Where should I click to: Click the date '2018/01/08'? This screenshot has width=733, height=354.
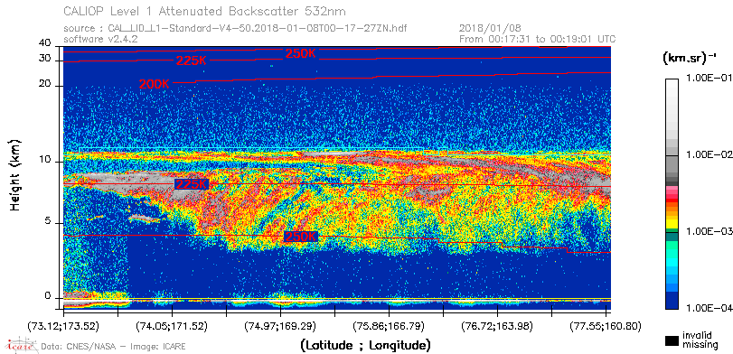(490, 28)
